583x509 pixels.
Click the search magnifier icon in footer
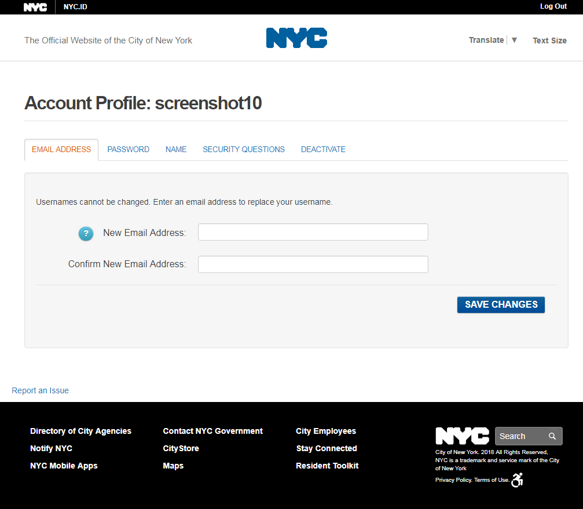(552, 436)
